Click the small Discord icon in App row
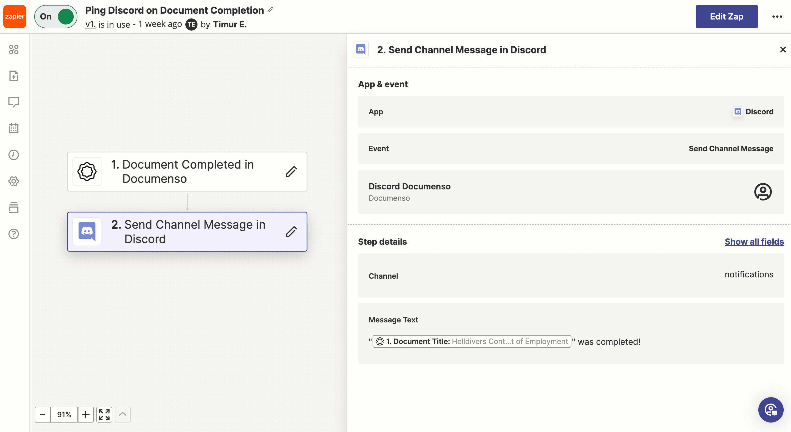 [738, 111]
